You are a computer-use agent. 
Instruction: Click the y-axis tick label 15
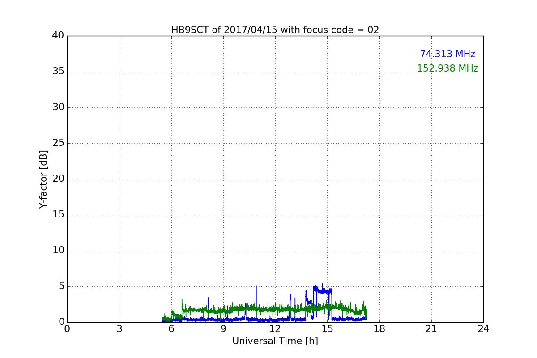click(58, 215)
